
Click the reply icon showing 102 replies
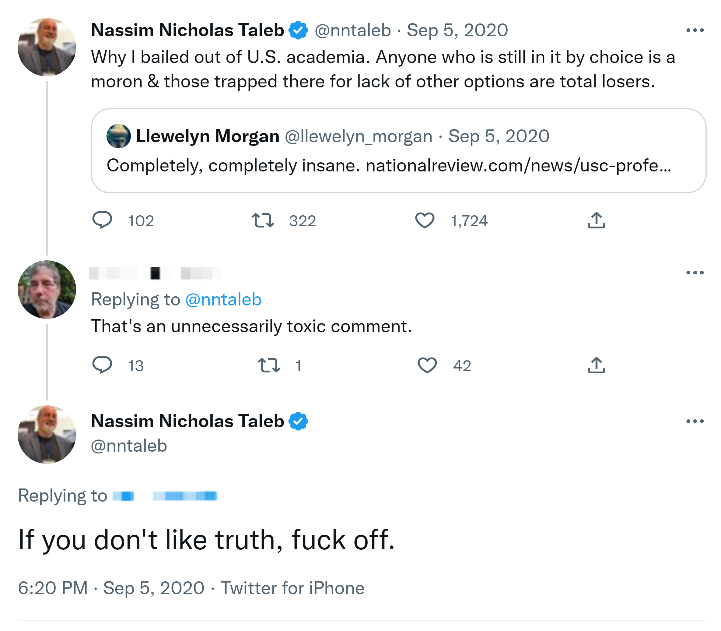[x=102, y=220]
